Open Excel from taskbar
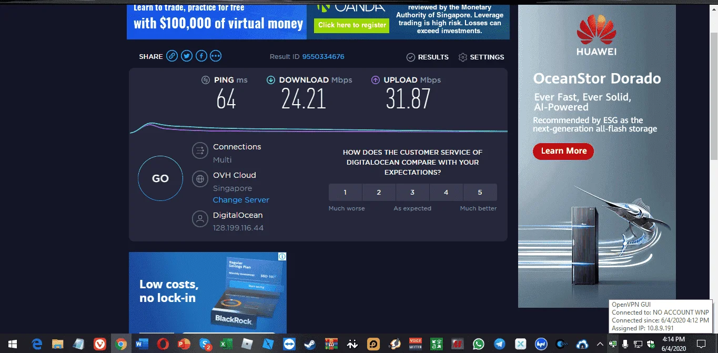The height and width of the screenshot is (353, 718). 226,344
